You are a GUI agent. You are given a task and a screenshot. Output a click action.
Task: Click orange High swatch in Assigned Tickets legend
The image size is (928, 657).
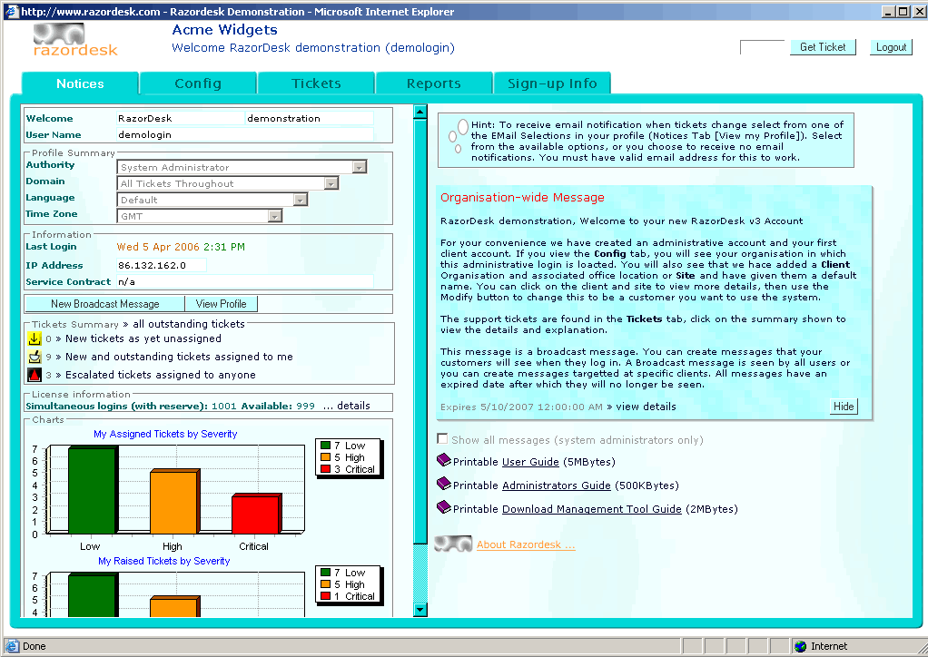click(325, 457)
